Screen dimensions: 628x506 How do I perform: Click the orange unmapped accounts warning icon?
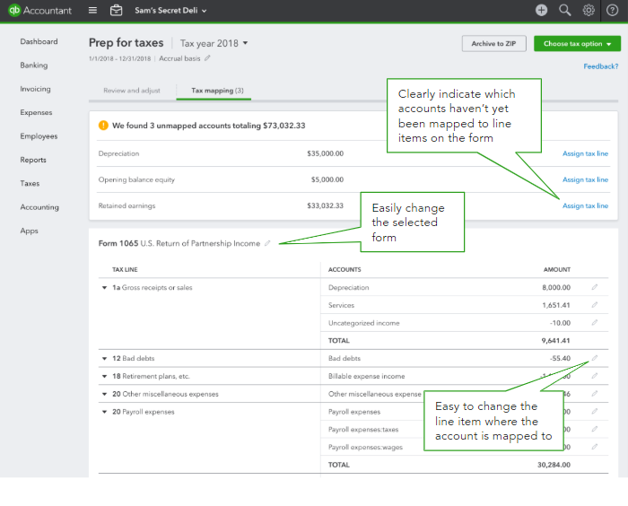click(103, 126)
